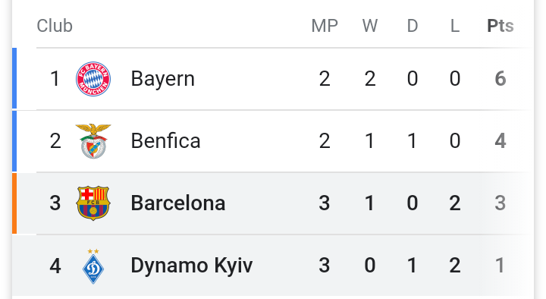Click Dynamo Kyiv's rank number 4

(55, 266)
